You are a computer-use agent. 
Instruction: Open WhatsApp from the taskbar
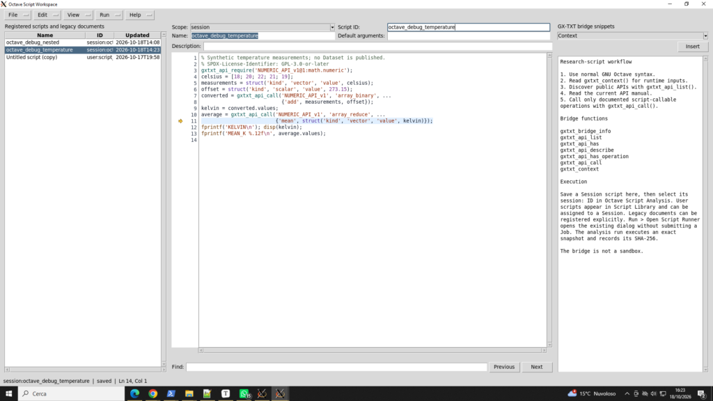(244, 394)
